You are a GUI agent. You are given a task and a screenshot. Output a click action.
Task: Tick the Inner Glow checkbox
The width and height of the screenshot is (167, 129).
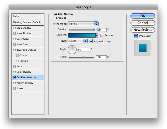coord(14,44)
